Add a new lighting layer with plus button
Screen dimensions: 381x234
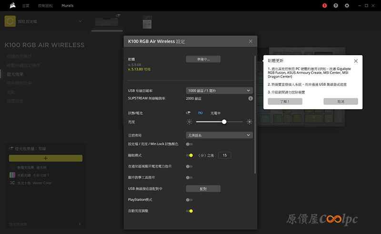46,158
